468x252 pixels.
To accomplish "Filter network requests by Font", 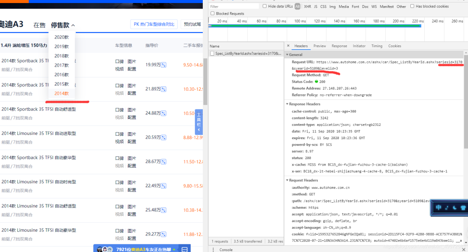I will (355, 6).
